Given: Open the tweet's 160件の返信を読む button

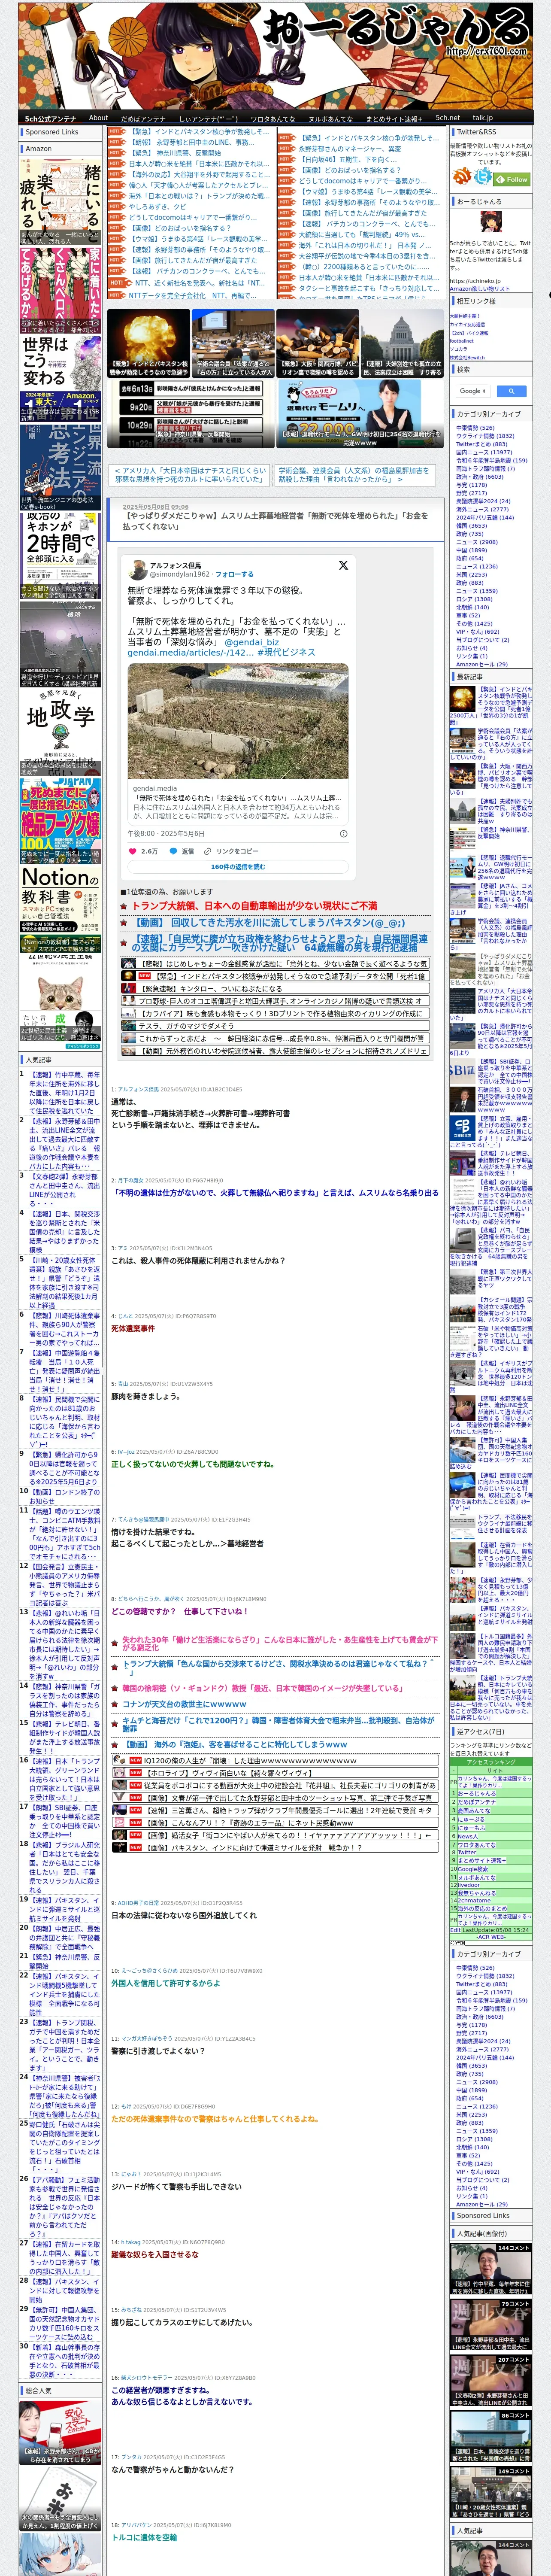Looking at the screenshot, I should tap(238, 867).
